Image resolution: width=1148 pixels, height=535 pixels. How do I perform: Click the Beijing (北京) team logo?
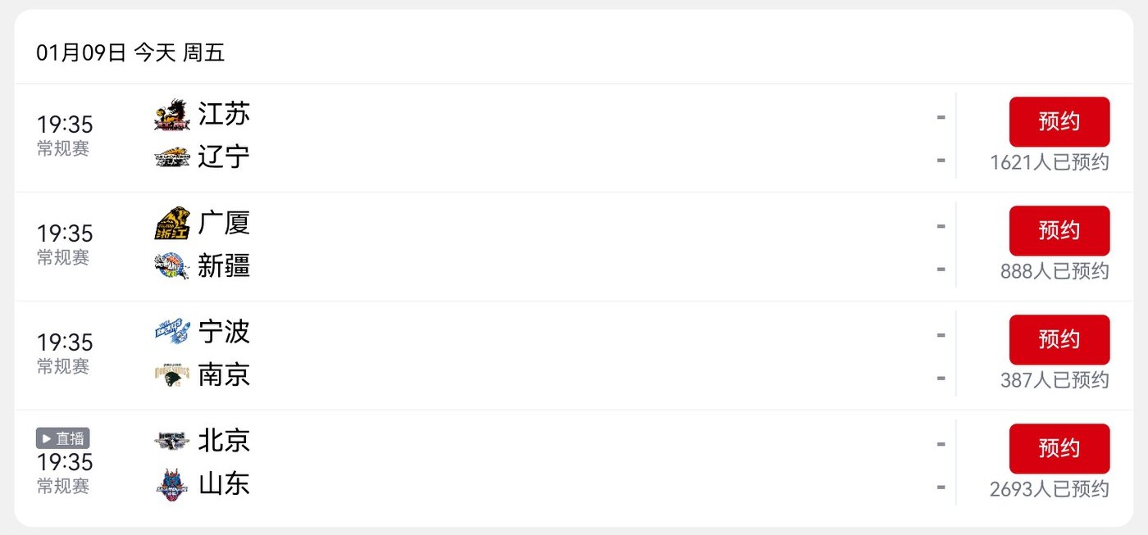172,441
